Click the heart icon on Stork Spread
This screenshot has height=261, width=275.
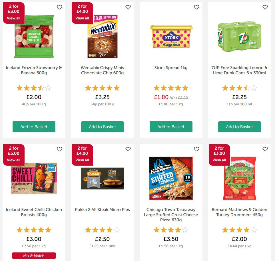tap(196, 7)
